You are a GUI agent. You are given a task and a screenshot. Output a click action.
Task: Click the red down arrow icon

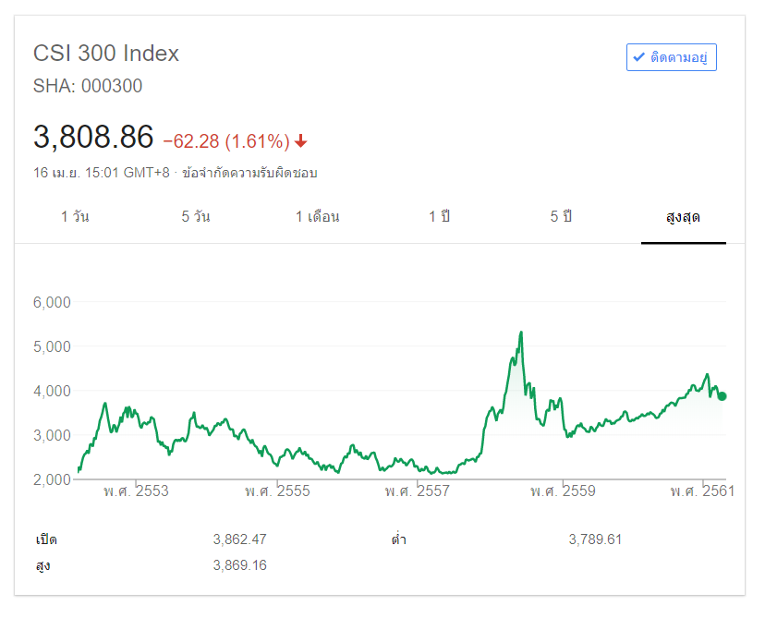click(x=301, y=141)
